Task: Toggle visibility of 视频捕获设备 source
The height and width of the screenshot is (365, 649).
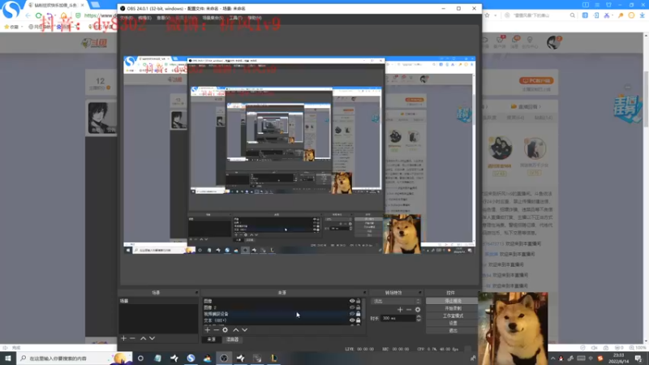Action: pos(352,314)
